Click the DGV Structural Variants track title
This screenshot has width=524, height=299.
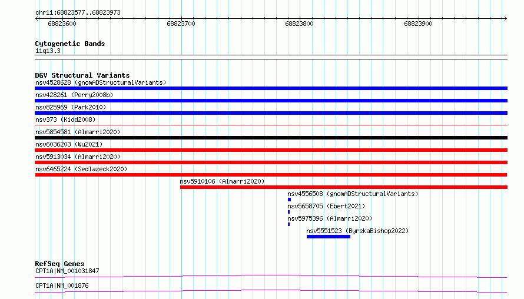coord(82,75)
